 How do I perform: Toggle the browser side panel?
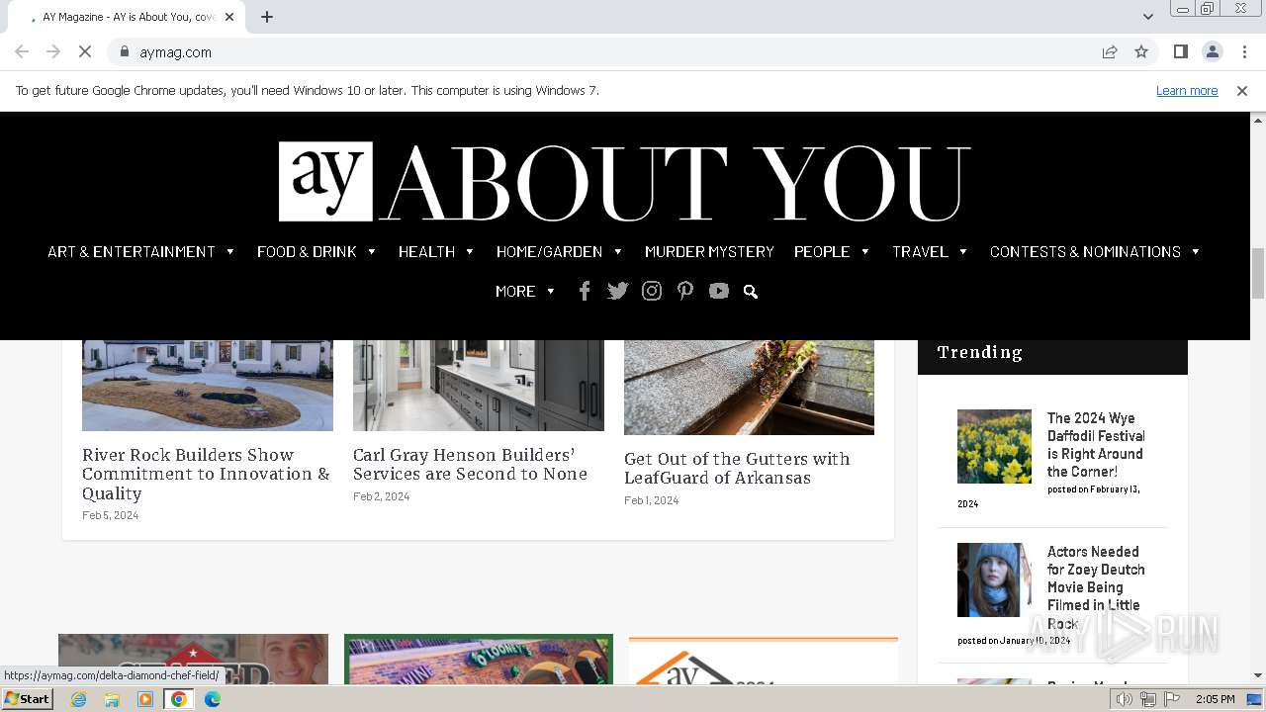click(x=1180, y=51)
